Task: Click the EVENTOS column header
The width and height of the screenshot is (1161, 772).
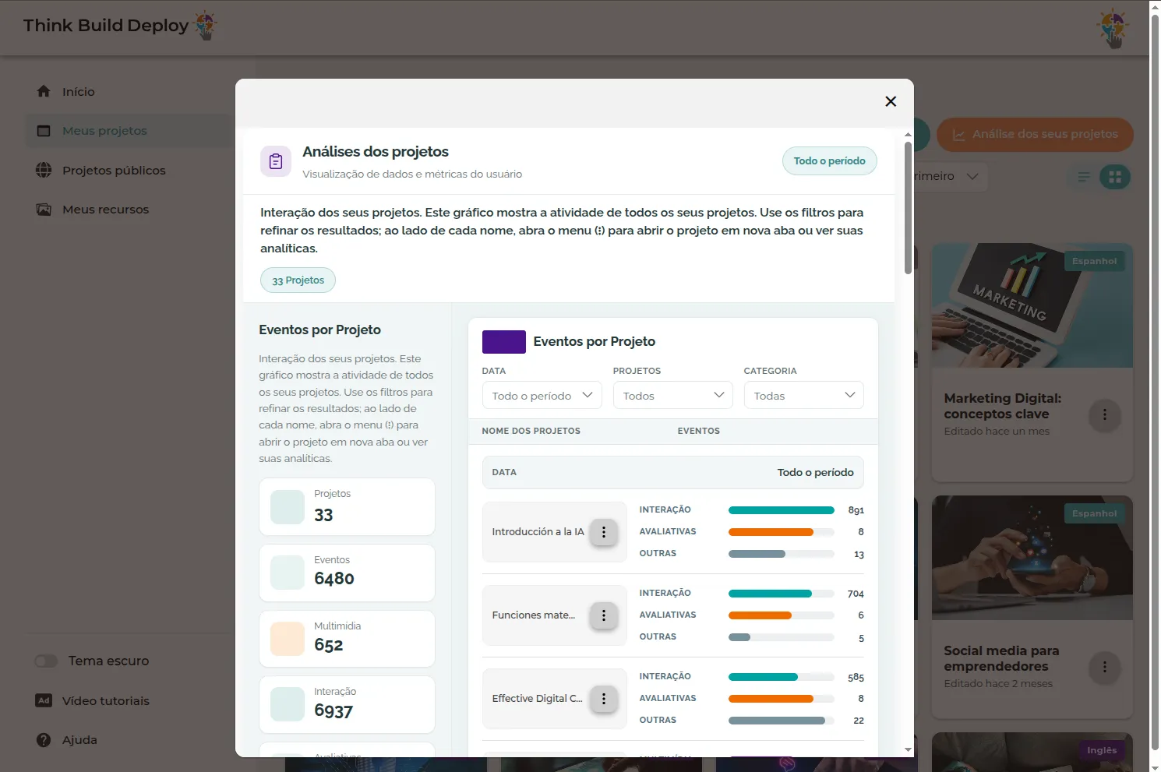Action: 699,431
